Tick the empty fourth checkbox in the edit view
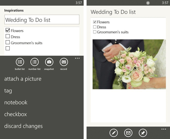This screenshot has width=170, height=139. point(8,48)
